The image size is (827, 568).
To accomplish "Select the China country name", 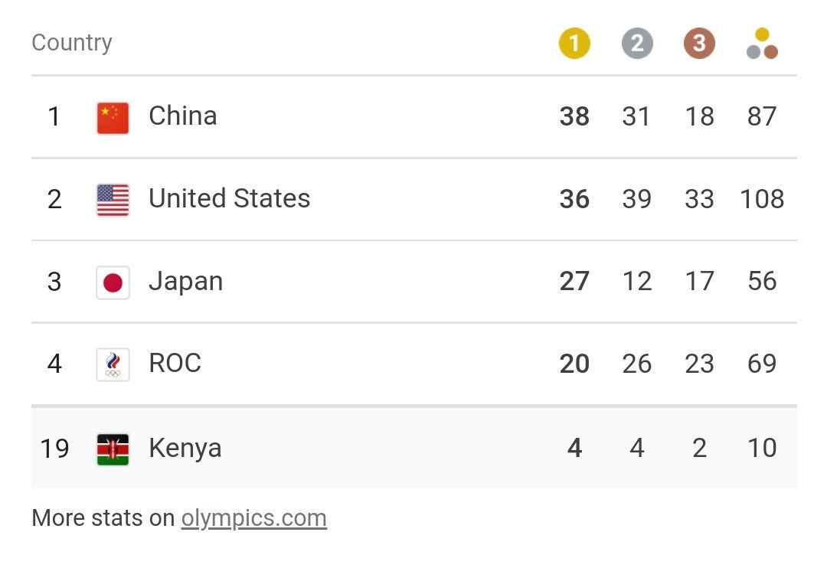I will coord(182,116).
